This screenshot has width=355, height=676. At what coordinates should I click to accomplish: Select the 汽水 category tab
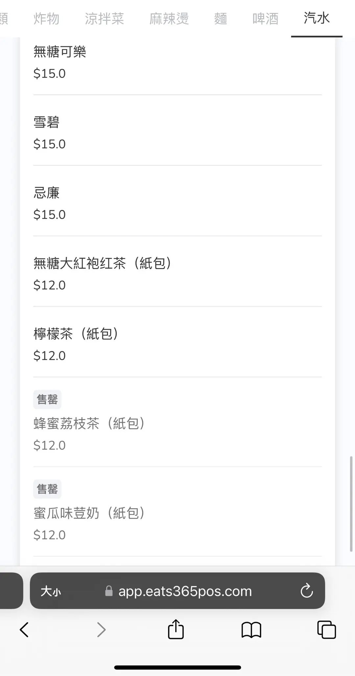click(317, 18)
